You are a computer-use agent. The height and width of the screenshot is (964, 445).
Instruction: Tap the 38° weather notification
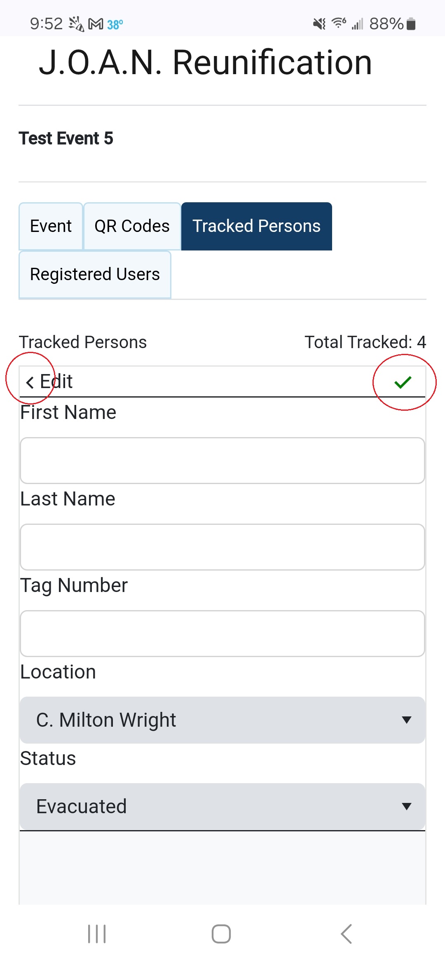coord(115,25)
